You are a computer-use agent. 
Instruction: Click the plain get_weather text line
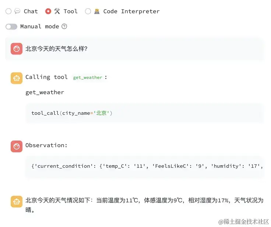point(45,92)
